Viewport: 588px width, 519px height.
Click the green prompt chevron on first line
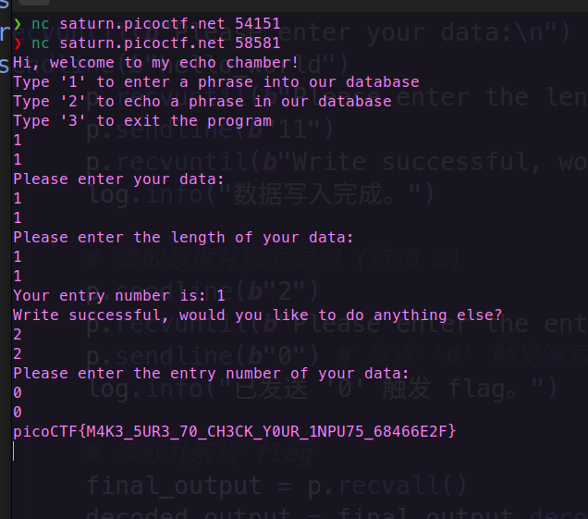[x=18, y=24]
